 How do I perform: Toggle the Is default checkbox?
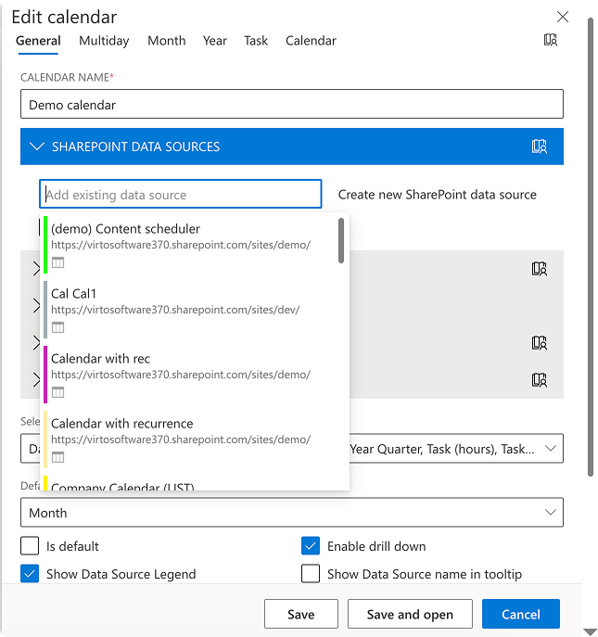coord(31,546)
